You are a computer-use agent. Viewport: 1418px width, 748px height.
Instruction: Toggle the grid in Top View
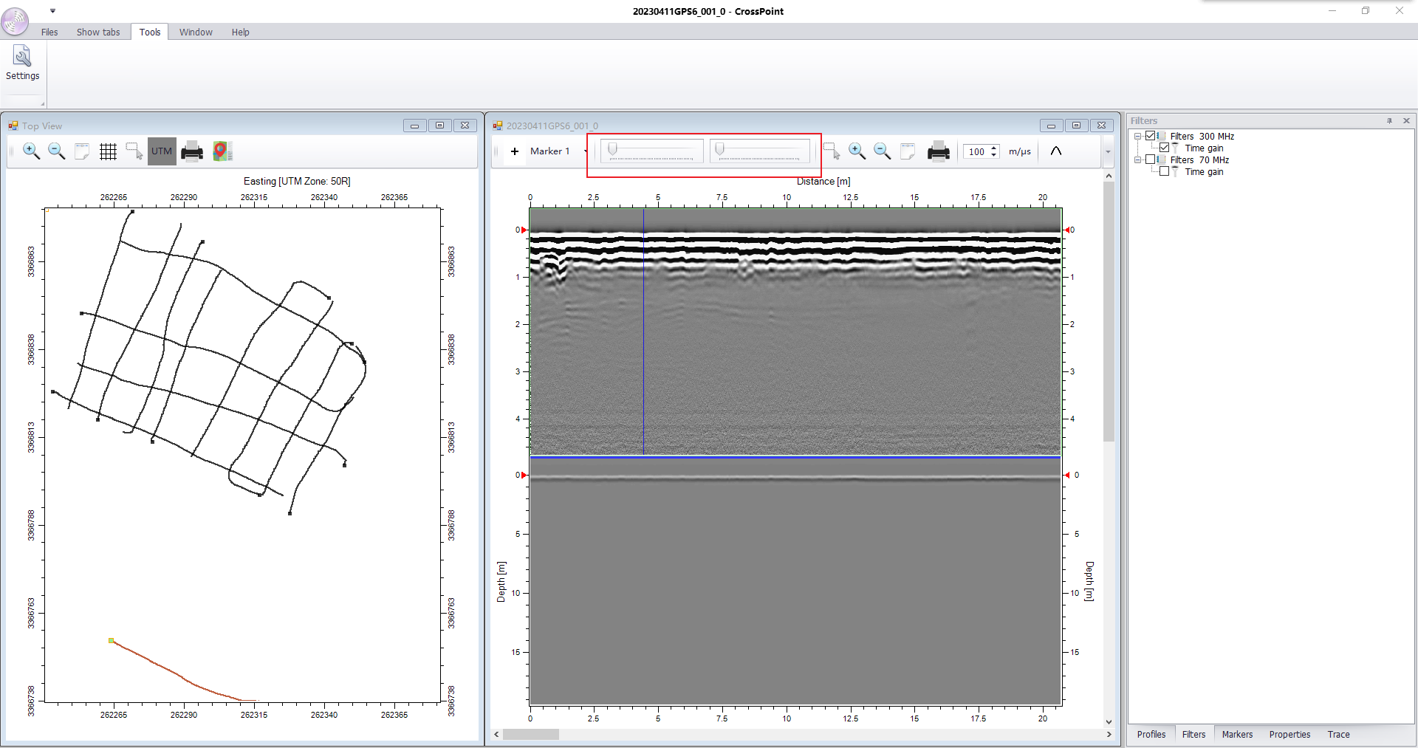[x=108, y=151]
